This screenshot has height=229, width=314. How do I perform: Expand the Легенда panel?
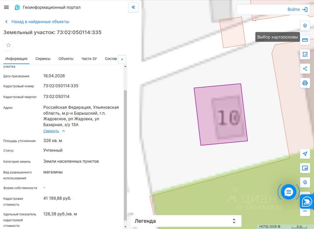pos(186,221)
